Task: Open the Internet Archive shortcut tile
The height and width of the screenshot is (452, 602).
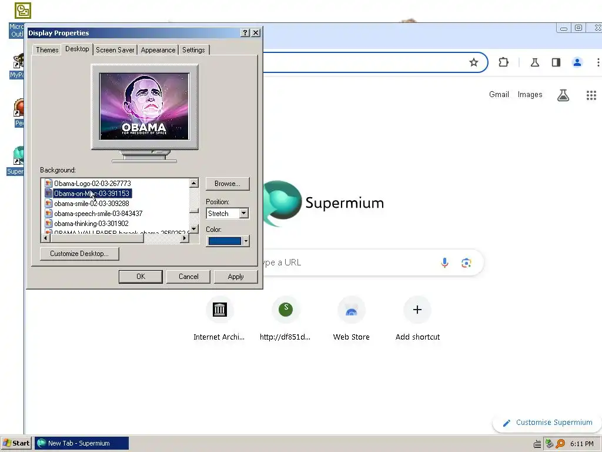Action: tap(220, 310)
